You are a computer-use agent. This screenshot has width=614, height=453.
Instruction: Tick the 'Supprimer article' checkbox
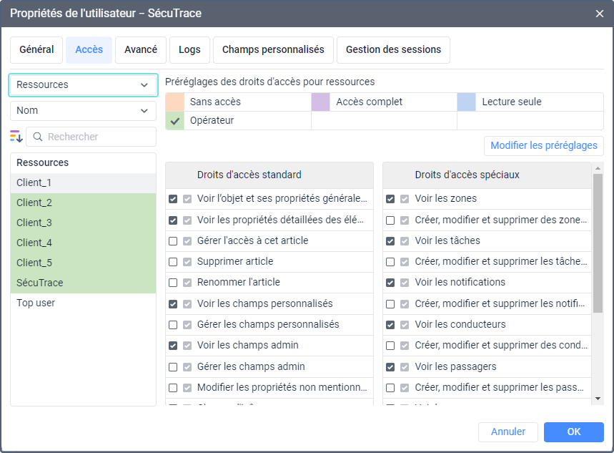[x=173, y=262]
